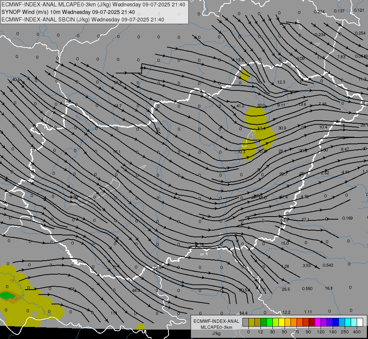Click the dark green legend swatch

coord(264,322)
